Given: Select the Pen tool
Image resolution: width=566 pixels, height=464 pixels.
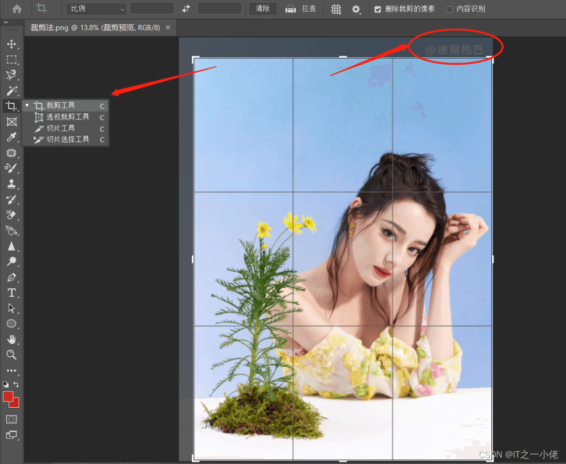Looking at the screenshot, I should click(11, 277).
